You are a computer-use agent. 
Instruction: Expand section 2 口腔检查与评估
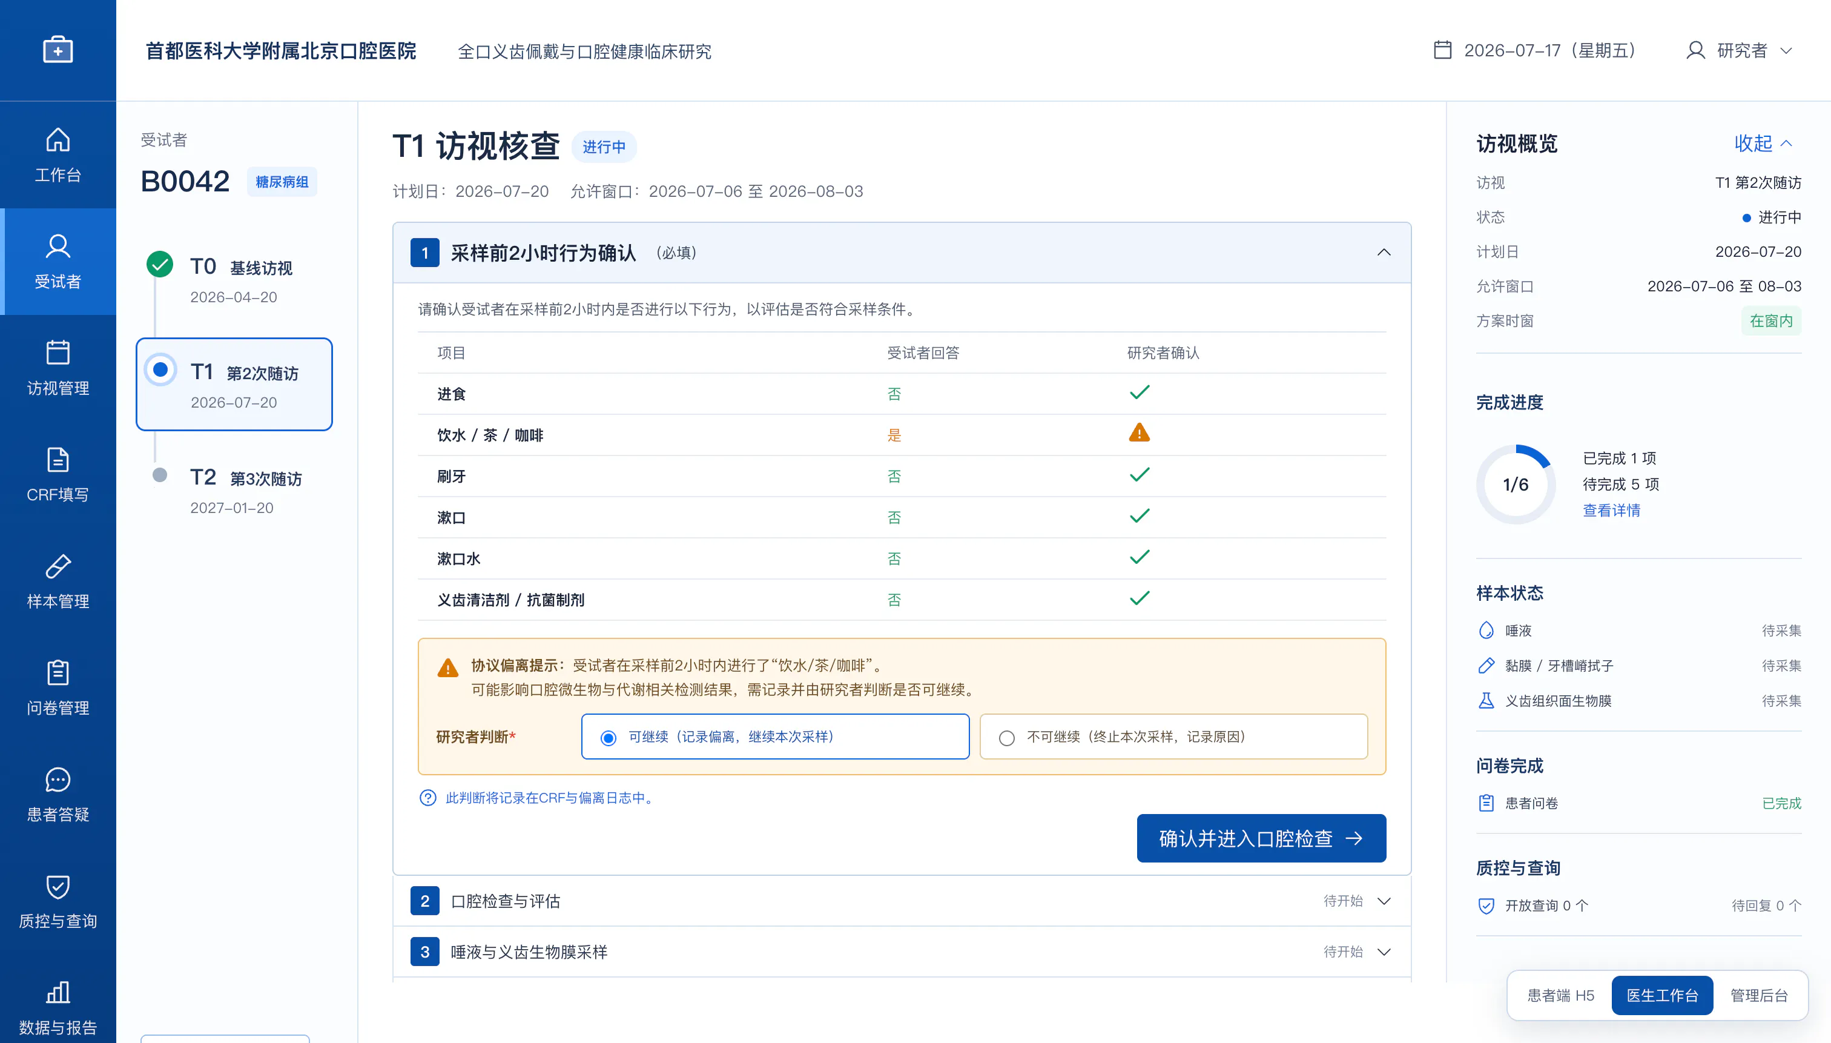[x=902, y=901]
